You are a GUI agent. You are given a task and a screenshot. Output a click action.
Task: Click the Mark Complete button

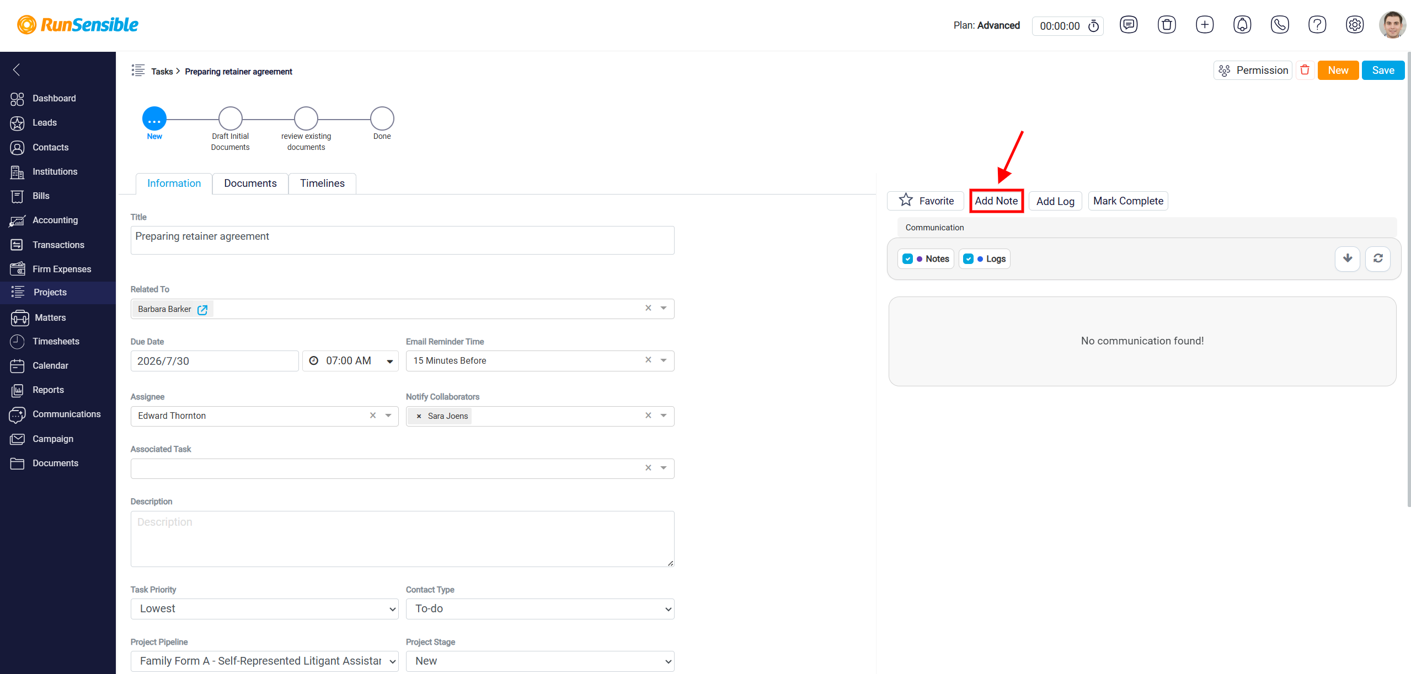pos(1128,201)
